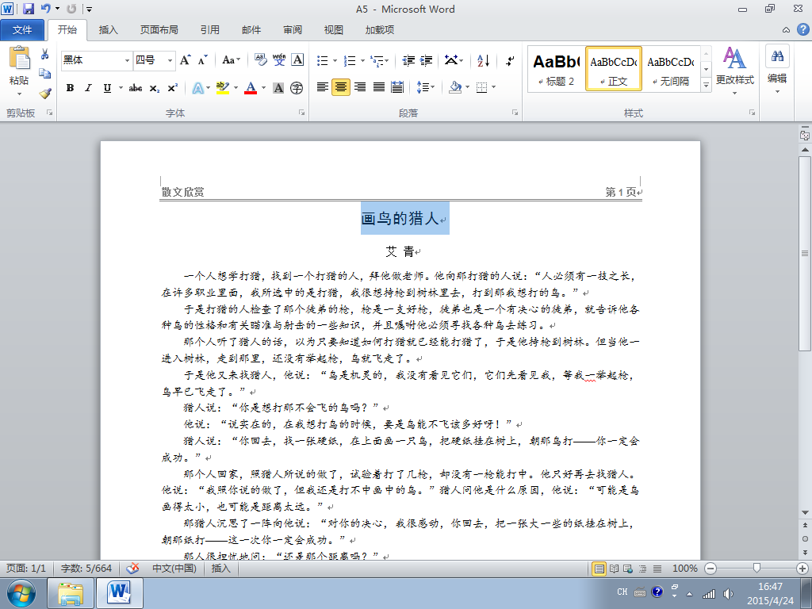Apply Character Border icon

click(x=297, y=60)
